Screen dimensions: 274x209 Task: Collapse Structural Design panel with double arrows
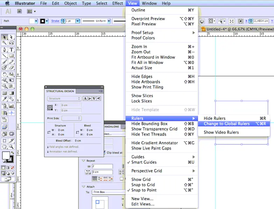pyautogui.click(x=102, y=87)
